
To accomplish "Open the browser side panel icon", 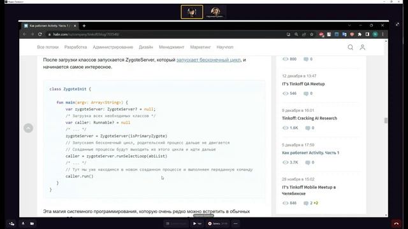I will pyautogui.click(x=367, y=34).
